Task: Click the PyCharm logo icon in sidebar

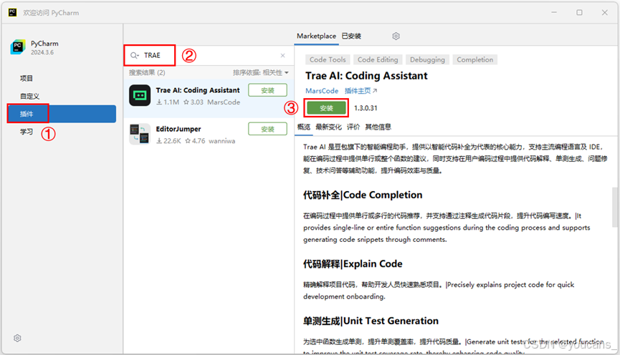Action: click(x=18, y=47)
